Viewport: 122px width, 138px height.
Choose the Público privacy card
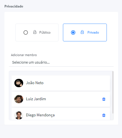pyautogui.click(x=37, y=32)
